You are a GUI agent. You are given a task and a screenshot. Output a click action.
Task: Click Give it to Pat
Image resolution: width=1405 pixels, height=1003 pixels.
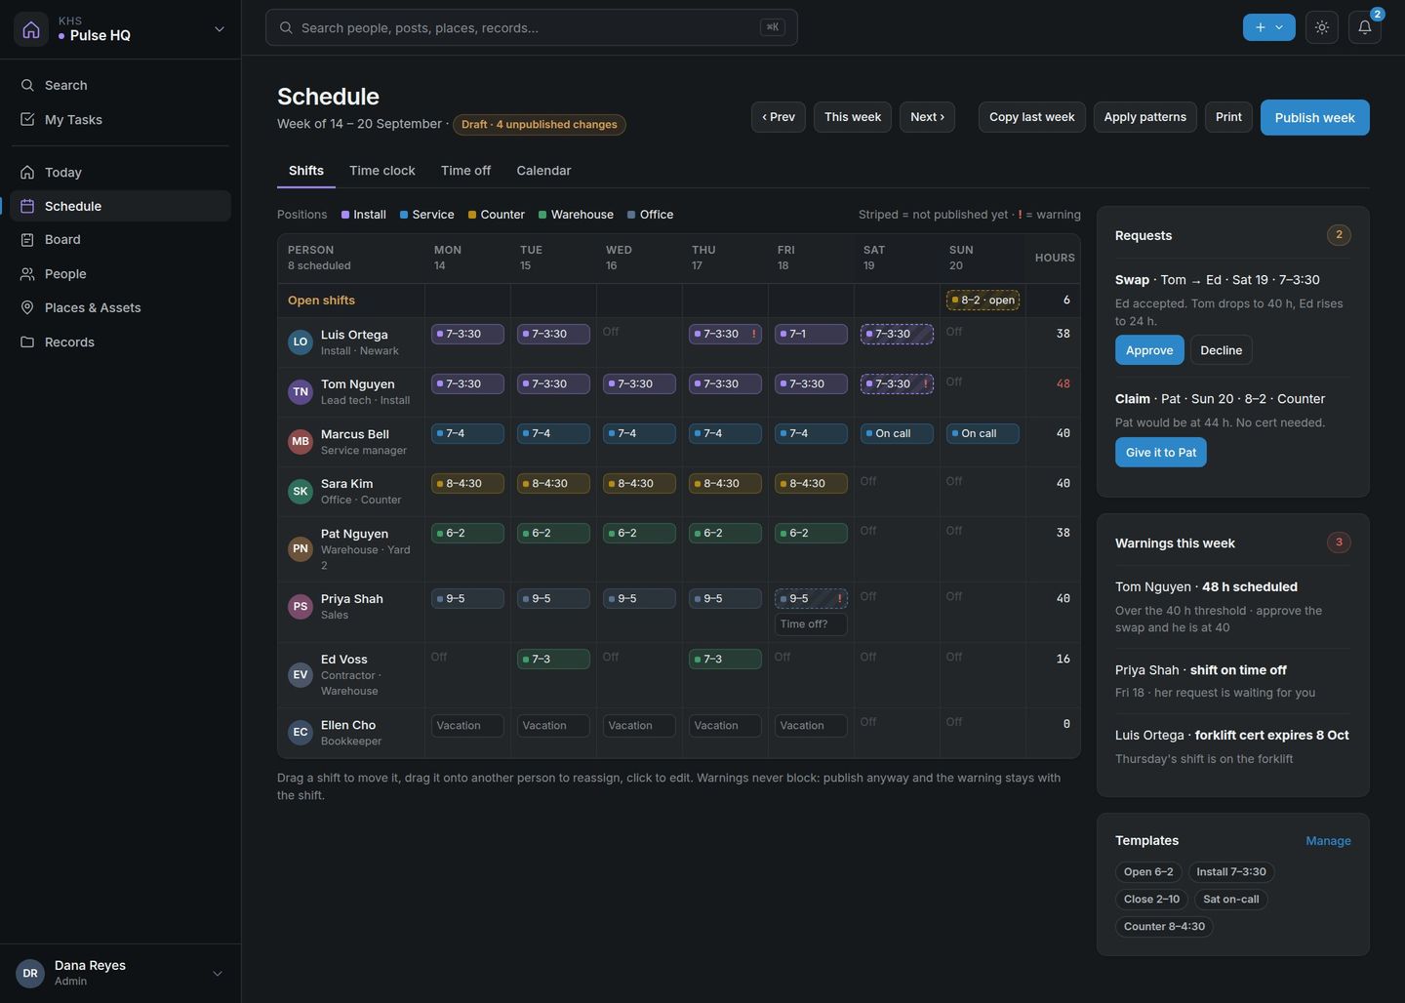(1160, 452)
